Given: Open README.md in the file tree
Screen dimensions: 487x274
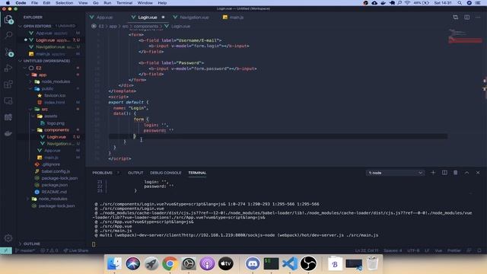Looking at the screenshot, I should point(54,192).
